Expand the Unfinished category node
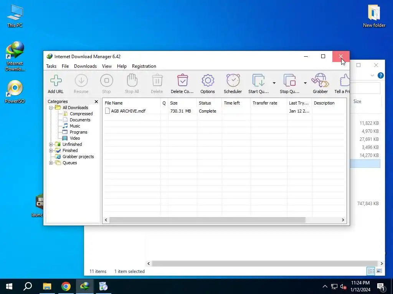The width and height of the screenshot is (393, 294). [x=51, y=144]
